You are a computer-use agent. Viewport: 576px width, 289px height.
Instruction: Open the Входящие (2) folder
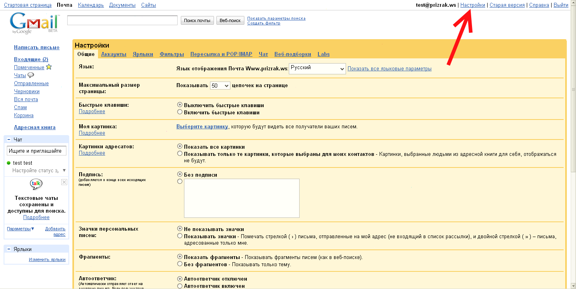pyautogui.click(x=31, y=59)
